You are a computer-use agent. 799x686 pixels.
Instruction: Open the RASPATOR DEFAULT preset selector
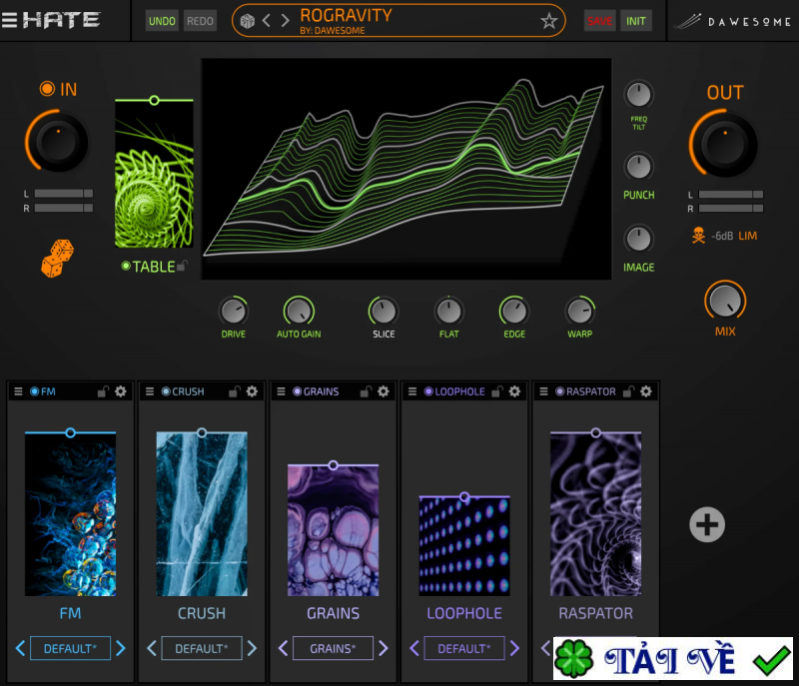pos(596,648)
